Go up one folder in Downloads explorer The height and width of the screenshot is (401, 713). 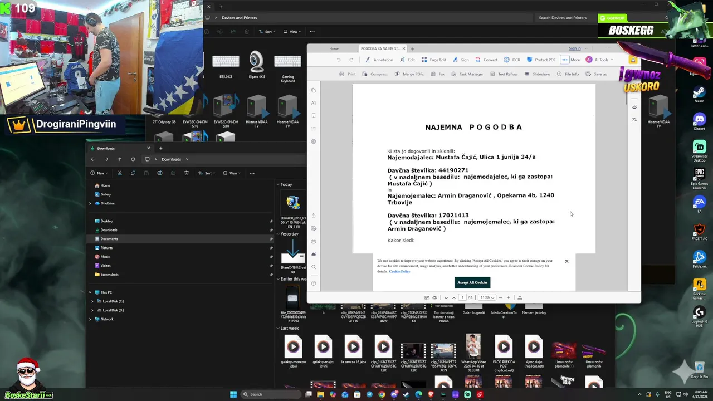(x=119, y=159)
